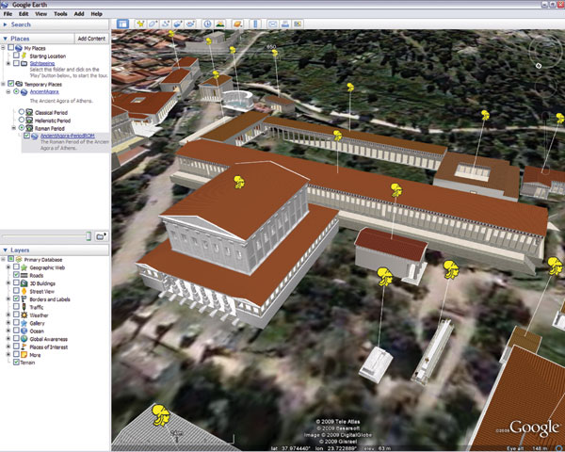565x452 pixels.
Task: Expand the Search panel
Action: tap(5, 24)
